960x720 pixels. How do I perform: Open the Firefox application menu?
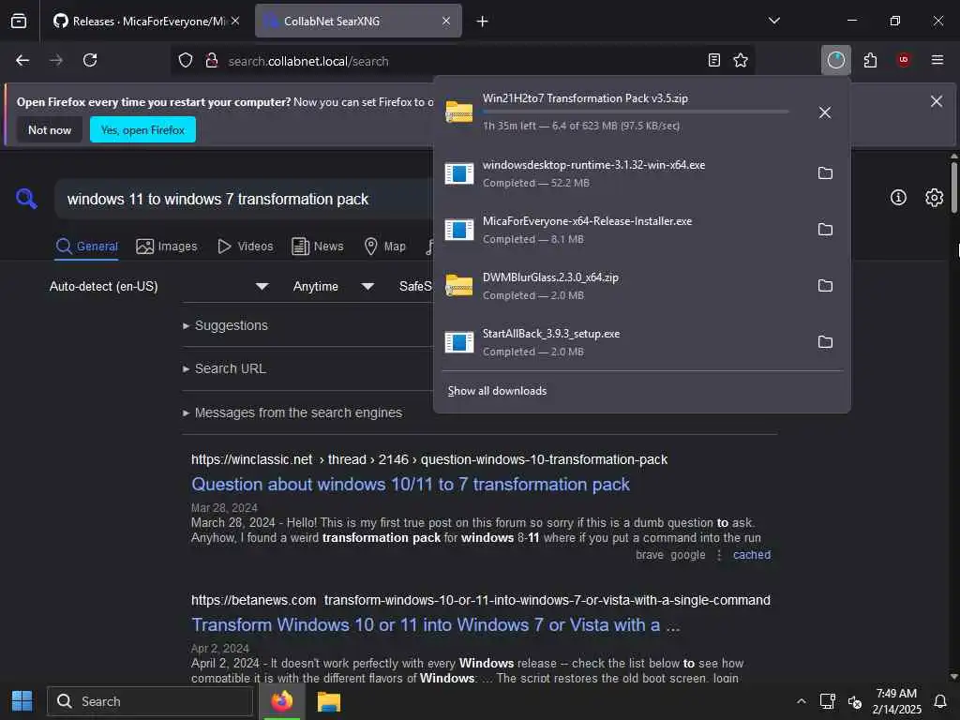tap(937, 60)
